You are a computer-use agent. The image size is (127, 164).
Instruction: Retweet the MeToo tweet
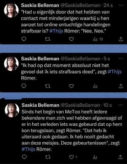[48, 157]
